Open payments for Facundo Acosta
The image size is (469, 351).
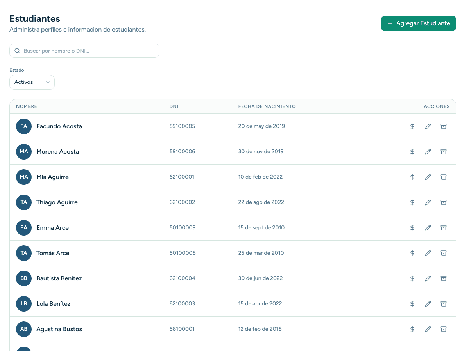pos(412,126)
